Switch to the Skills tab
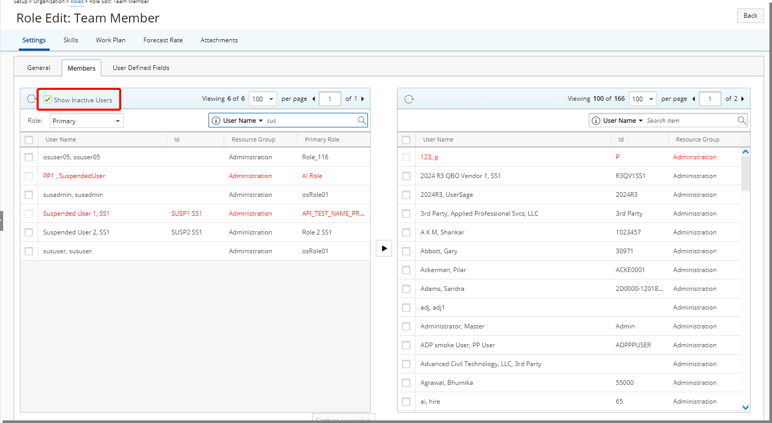 pyautogui.click(x=71, y=40)
